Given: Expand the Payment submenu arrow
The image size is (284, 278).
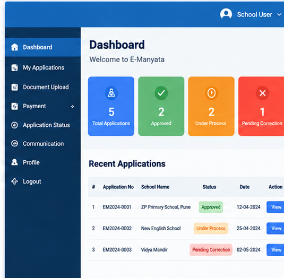Looking at the screenshot, I should 72,107.
